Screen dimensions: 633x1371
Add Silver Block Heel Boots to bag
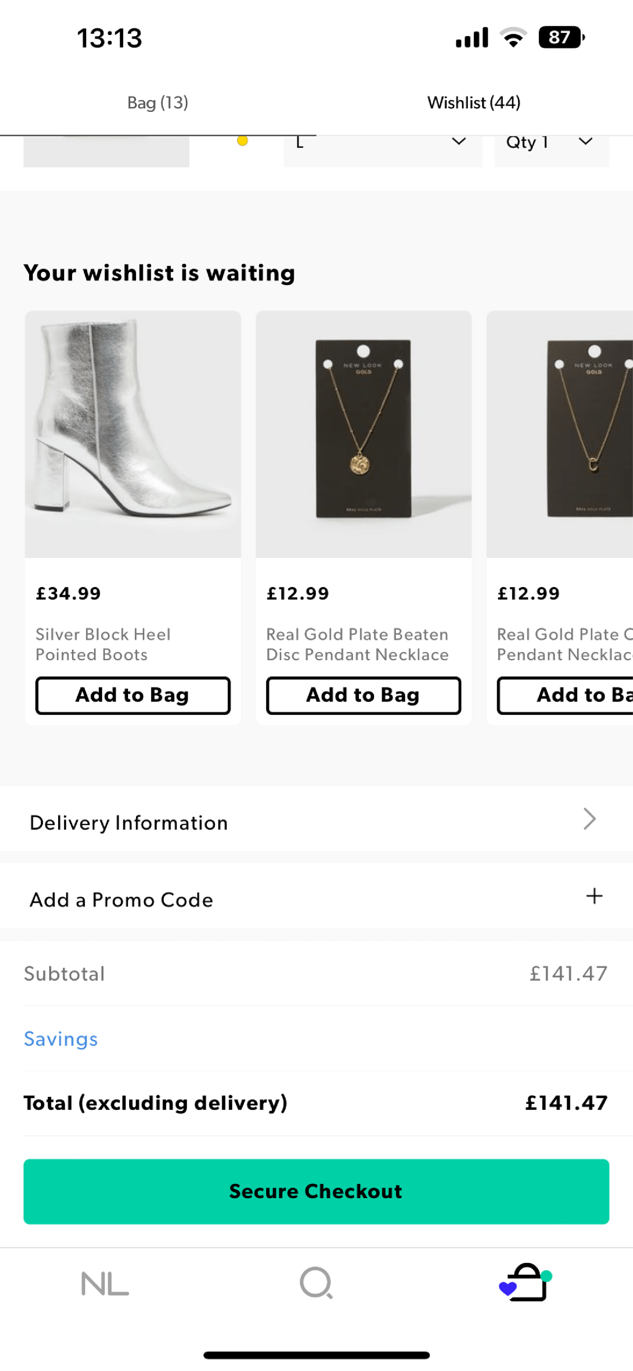click(132, 695)
